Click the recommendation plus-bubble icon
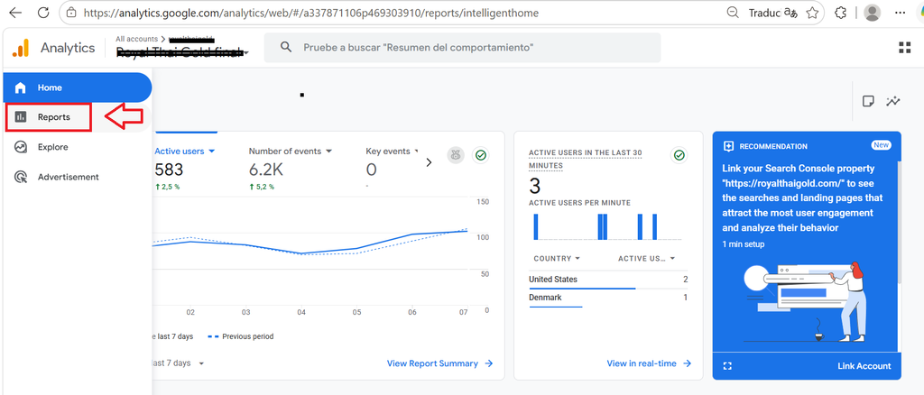 click(x=728, y=146)
